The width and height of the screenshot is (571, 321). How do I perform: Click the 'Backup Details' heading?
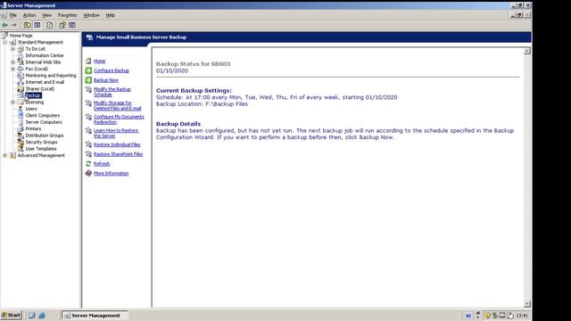[x=178, y=124]
